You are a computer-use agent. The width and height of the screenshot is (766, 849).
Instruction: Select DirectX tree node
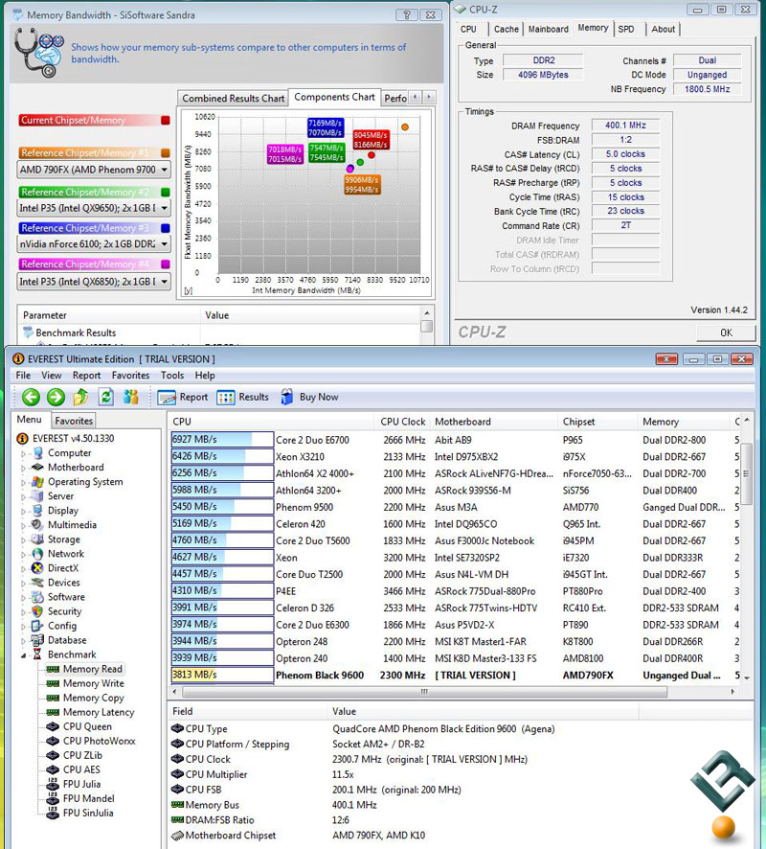63,568
